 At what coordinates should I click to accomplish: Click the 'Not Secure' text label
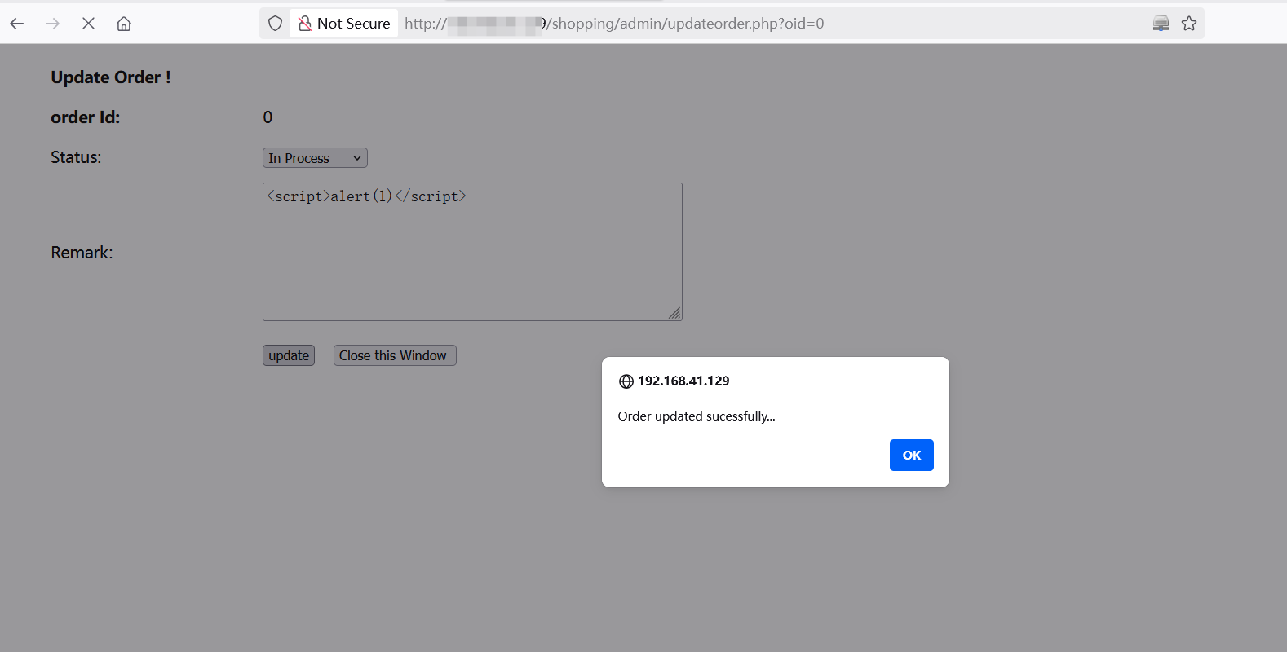(x=354, y=24)
